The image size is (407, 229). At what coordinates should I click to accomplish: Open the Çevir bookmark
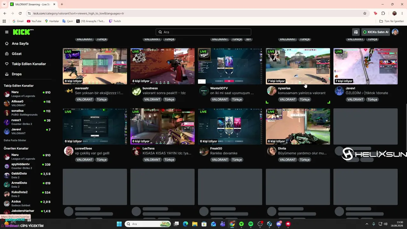(x=68, y=21)
